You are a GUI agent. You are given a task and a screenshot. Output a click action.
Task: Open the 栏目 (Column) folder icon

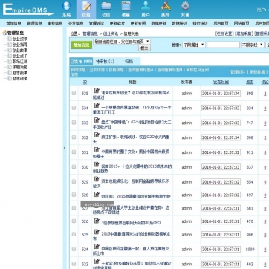point(106,6)
